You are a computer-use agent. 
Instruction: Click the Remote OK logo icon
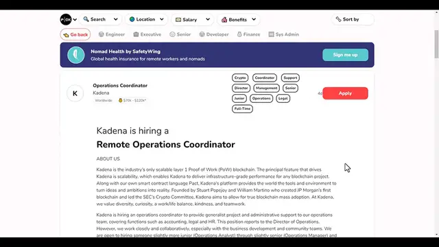(x=66, y=19)
